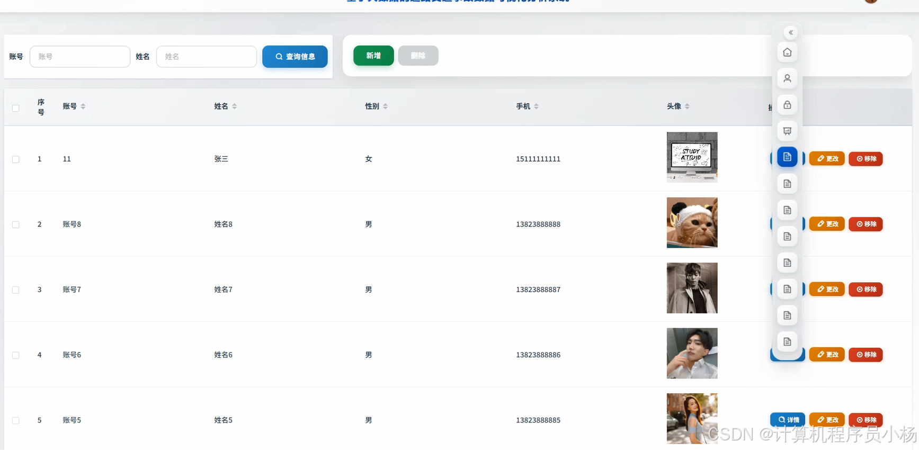919x450 pixels.
Task: Open 详情 for the 账号5 row
Action: pyautogui.click(x=788, y=420)
